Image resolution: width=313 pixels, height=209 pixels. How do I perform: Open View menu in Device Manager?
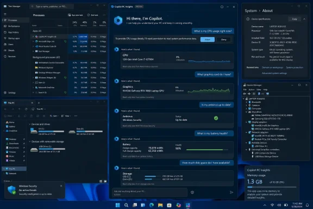click(x=259, y=90)
